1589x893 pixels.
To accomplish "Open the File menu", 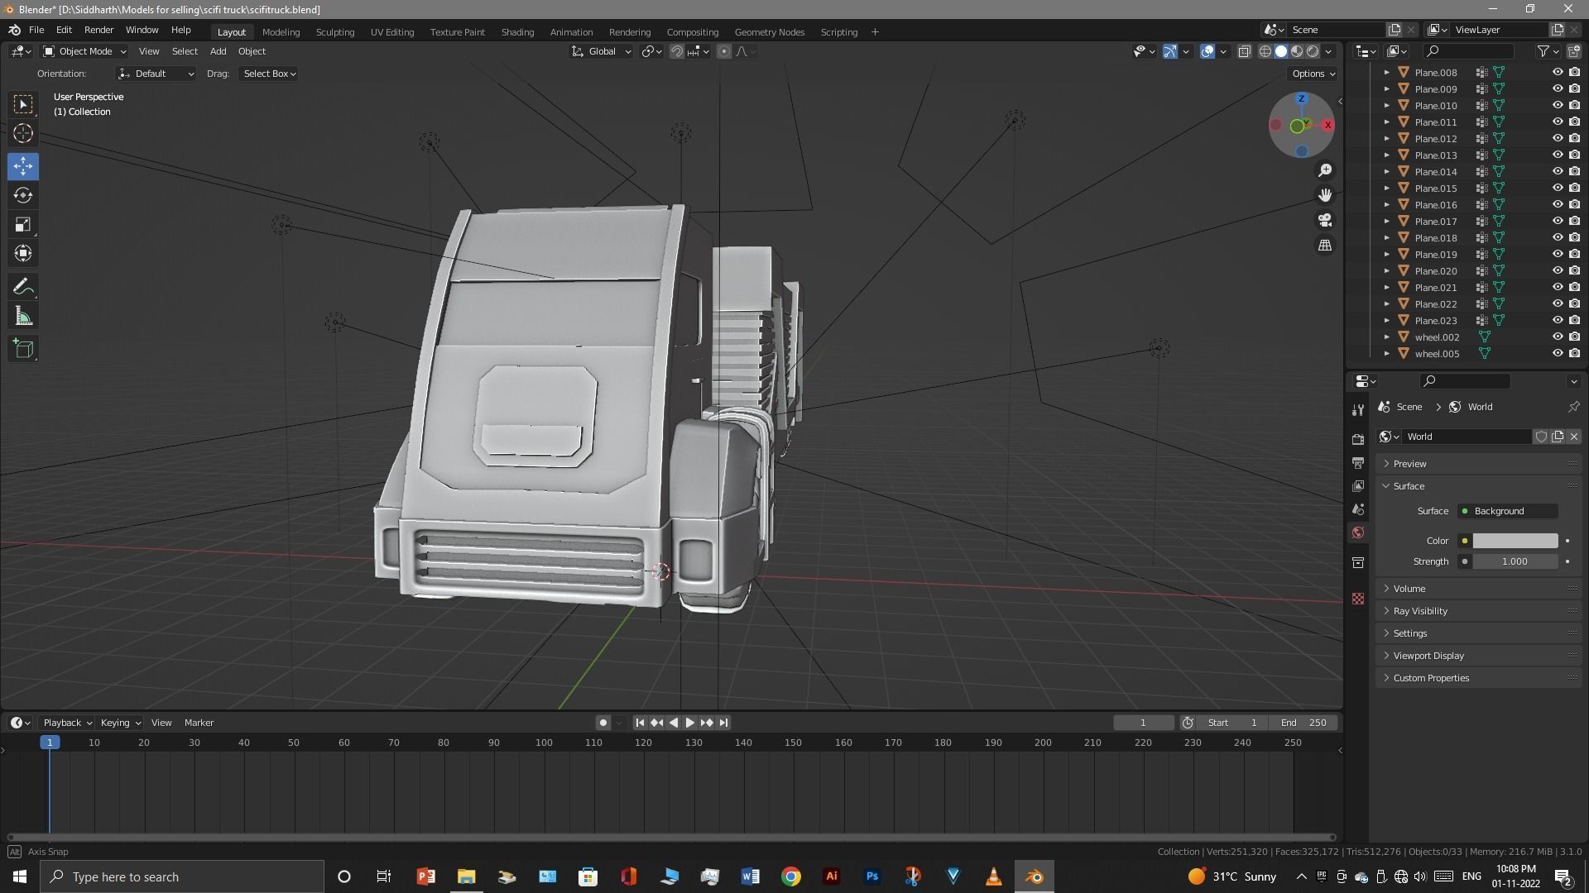I will pyautogui.click(x=36, y=30).
